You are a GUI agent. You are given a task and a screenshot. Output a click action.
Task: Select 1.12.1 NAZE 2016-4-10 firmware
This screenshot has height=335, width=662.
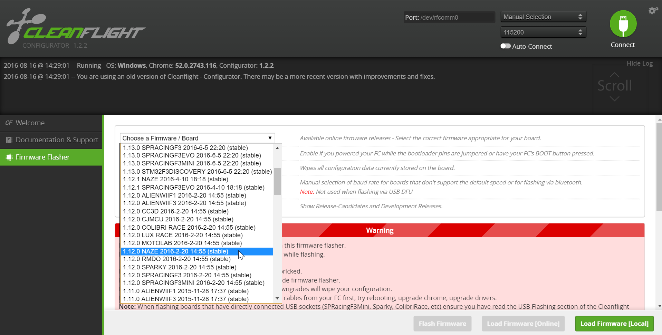(196, 179)
